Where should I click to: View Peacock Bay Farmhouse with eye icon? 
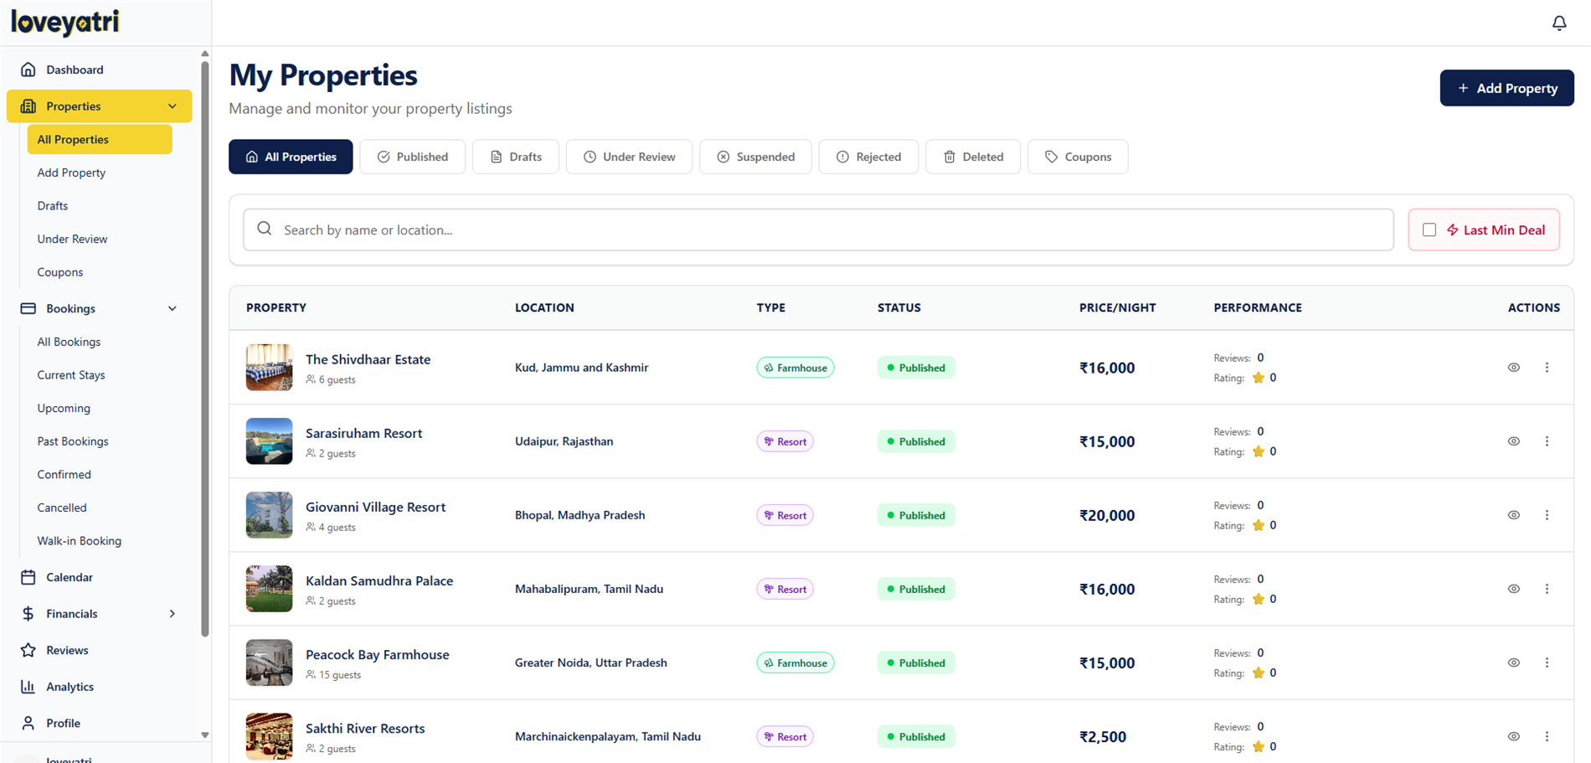tap(1514, 662)
